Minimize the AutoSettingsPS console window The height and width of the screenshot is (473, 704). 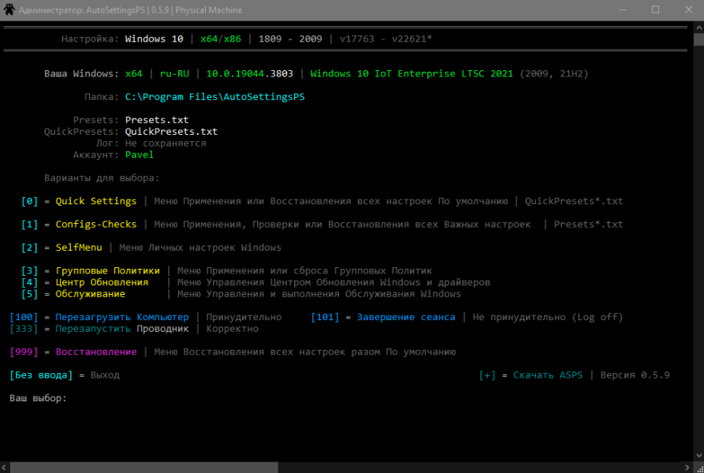click(x=623, y=10)
